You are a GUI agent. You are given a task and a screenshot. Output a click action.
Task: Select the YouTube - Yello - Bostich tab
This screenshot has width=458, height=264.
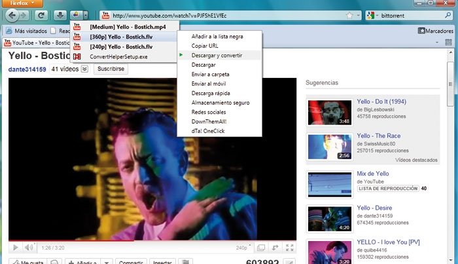(x=37, y=43)
